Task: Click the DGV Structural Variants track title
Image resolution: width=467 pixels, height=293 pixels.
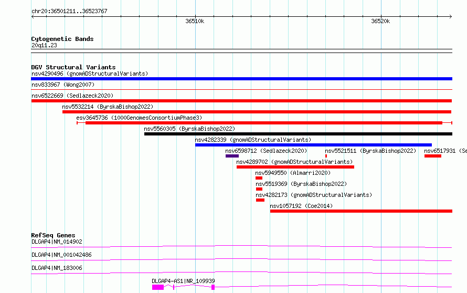Action: [x=73, y=67]
